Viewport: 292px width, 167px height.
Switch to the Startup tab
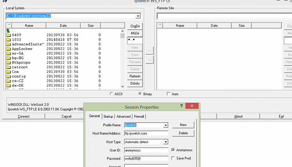[108, 116]
